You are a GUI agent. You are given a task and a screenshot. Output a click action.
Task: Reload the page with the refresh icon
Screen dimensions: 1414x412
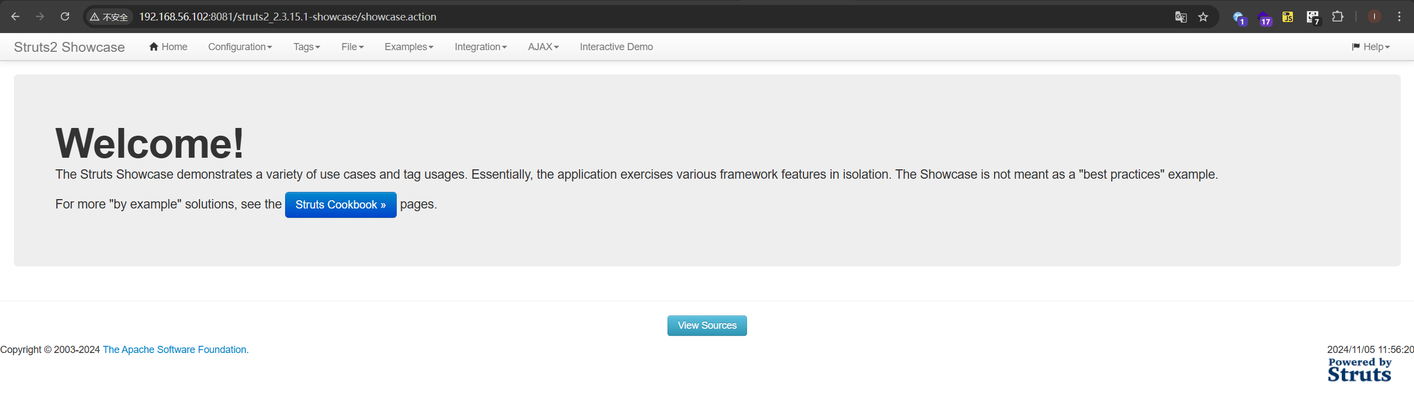click(x=65, y=17)
